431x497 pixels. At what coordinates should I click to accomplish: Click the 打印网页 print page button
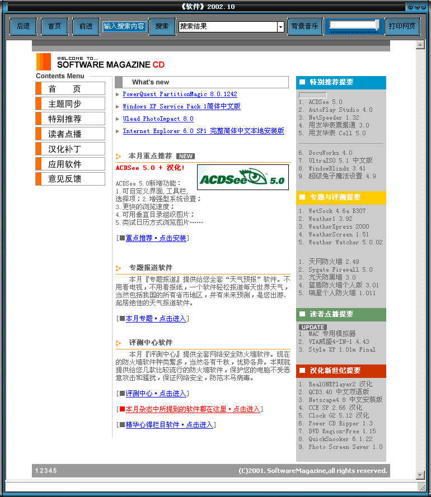click(402, 26)
